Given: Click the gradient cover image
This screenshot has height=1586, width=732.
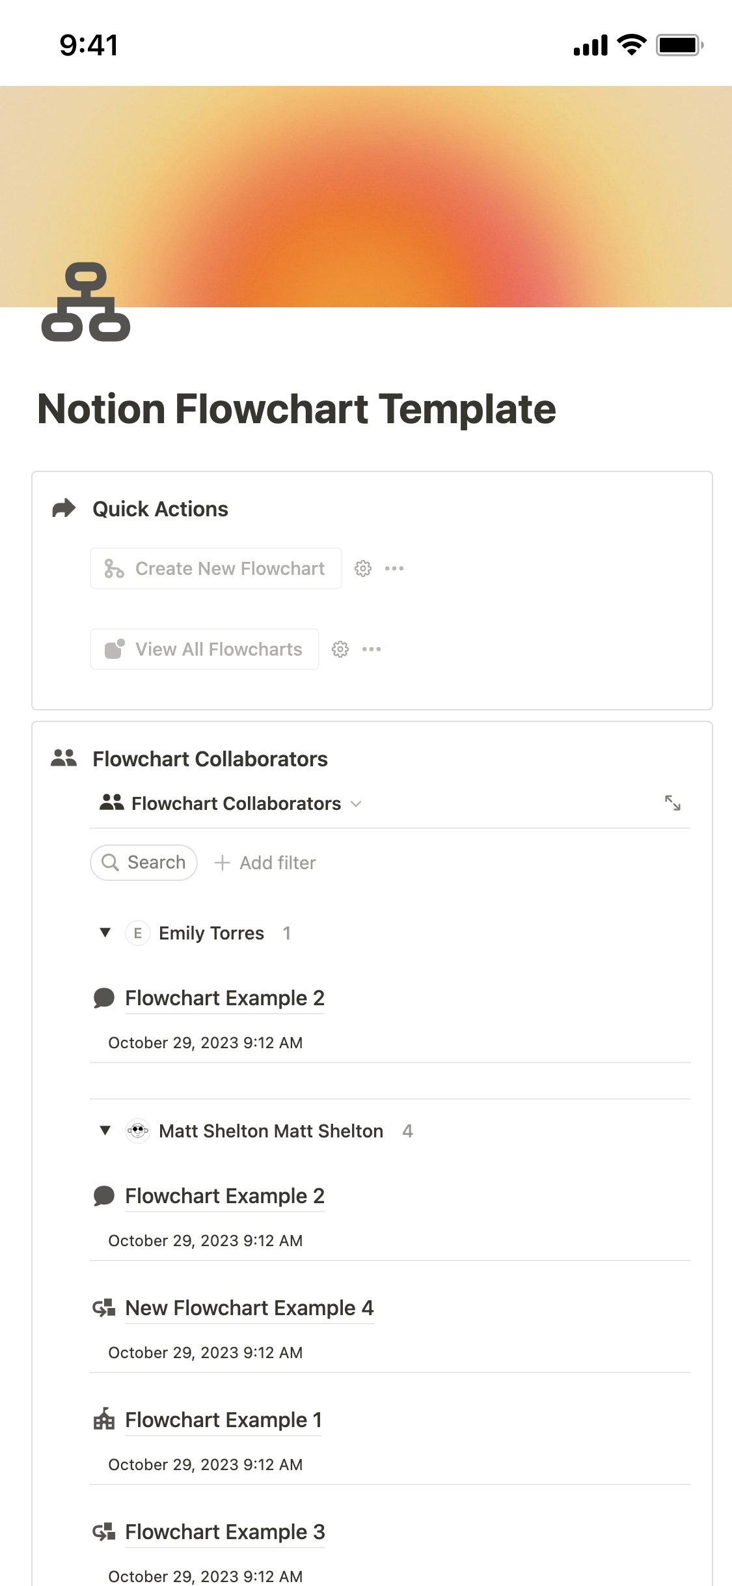Looking at the screenshot, I should [366, 197].
